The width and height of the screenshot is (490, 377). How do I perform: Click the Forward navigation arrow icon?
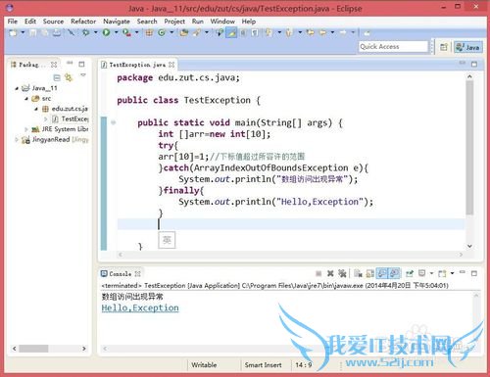tap(343, 32)
